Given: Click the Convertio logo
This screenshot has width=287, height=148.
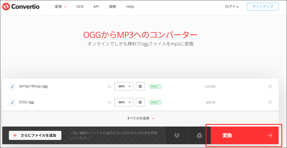Looking at the screenshot, I should [x=21, y=7].
